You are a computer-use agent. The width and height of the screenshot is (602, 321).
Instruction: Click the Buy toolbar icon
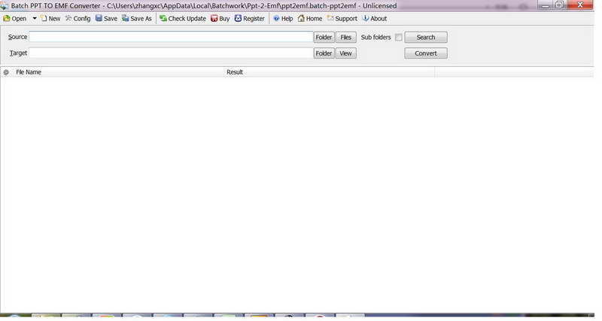(220, 18)
